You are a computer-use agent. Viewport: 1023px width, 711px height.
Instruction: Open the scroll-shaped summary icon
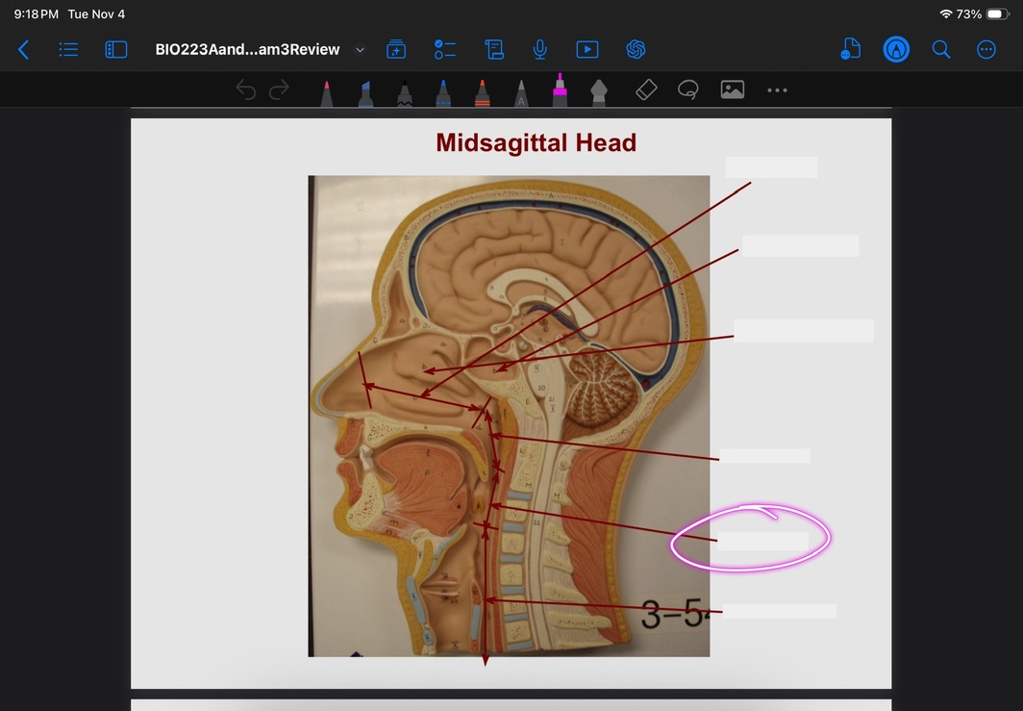(x=493, y=49)
